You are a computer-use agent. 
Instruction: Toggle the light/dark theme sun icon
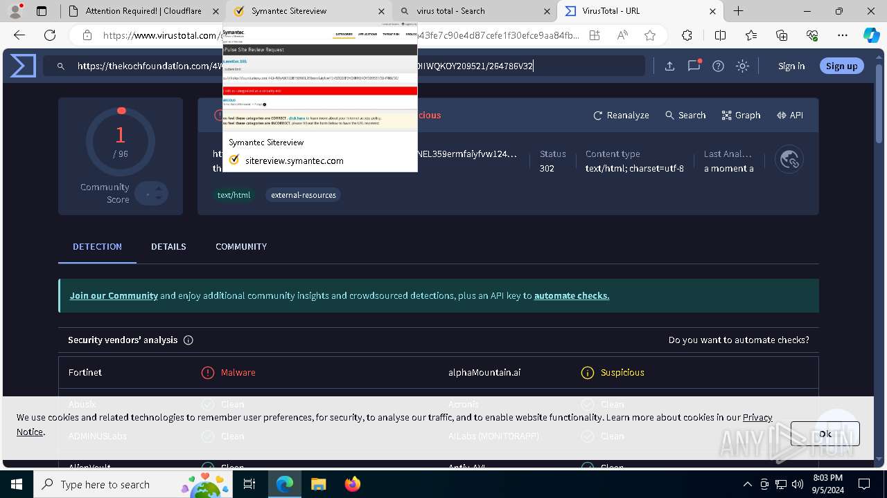(742, 66)
